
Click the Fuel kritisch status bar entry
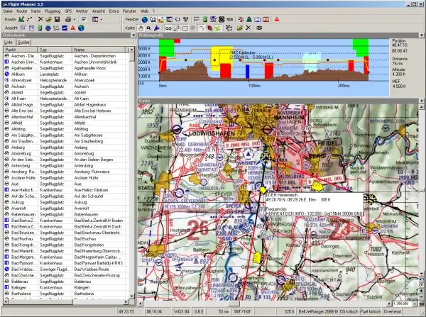(371, 311)
